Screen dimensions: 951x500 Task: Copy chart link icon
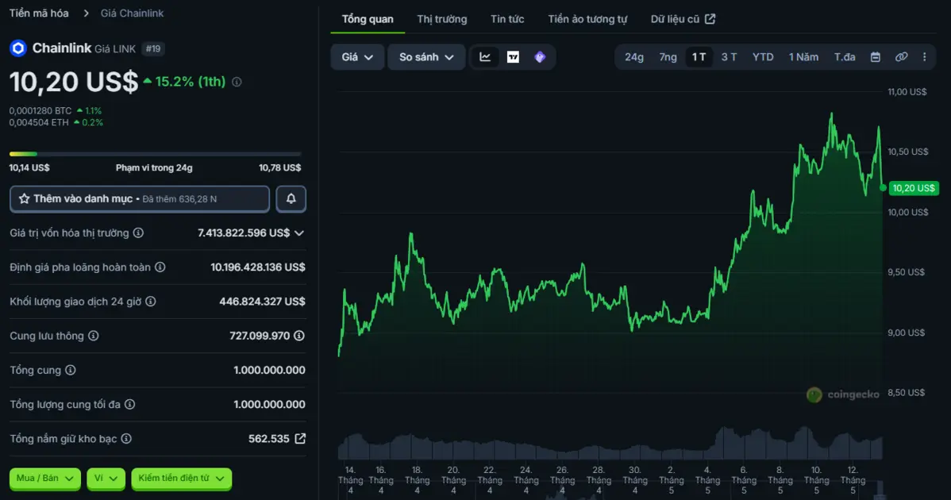(x=901, y=57)
